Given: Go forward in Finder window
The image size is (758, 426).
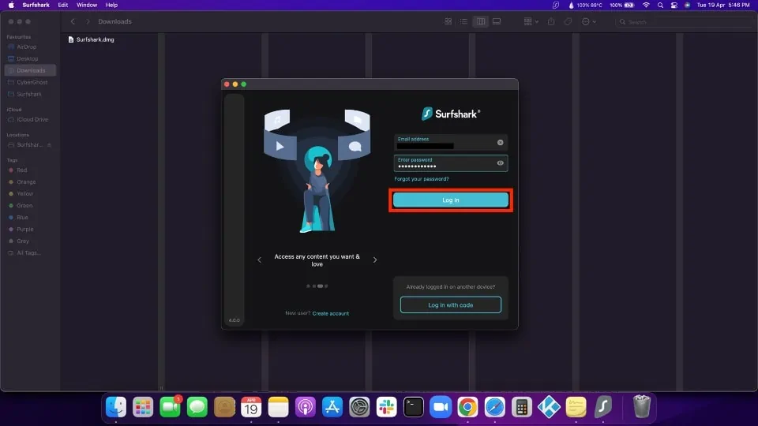Looking at the screenshot, I should [x=88, y=22].
